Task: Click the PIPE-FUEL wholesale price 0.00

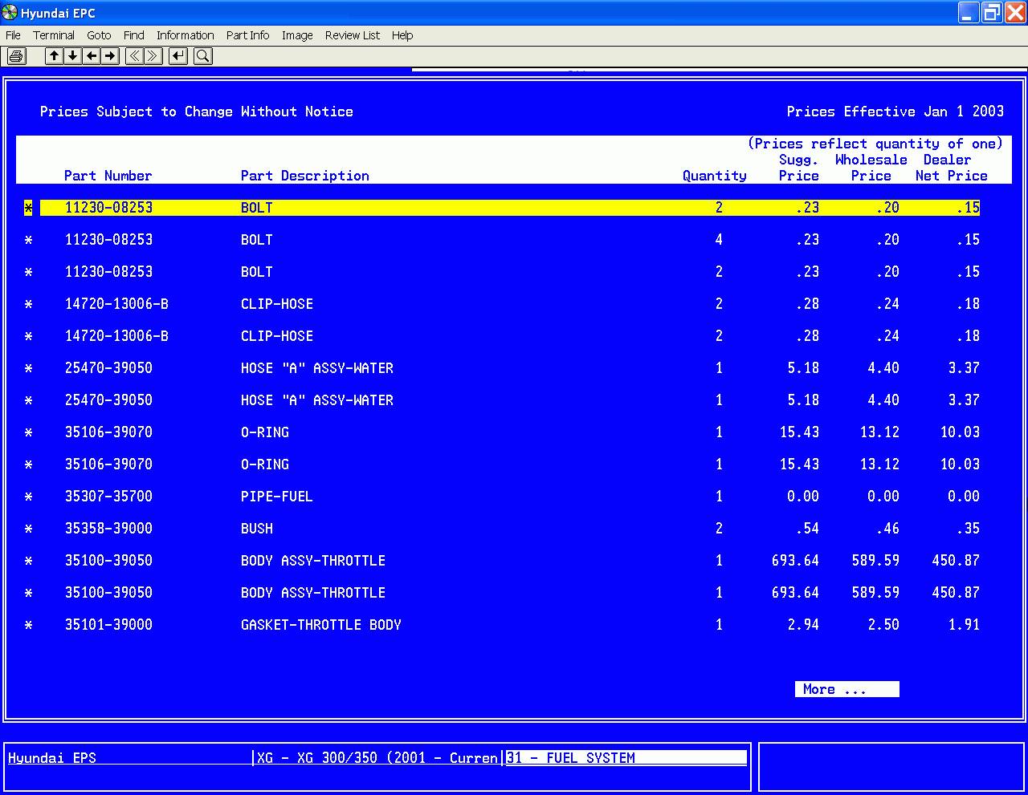Action: (x=883, y=497)
